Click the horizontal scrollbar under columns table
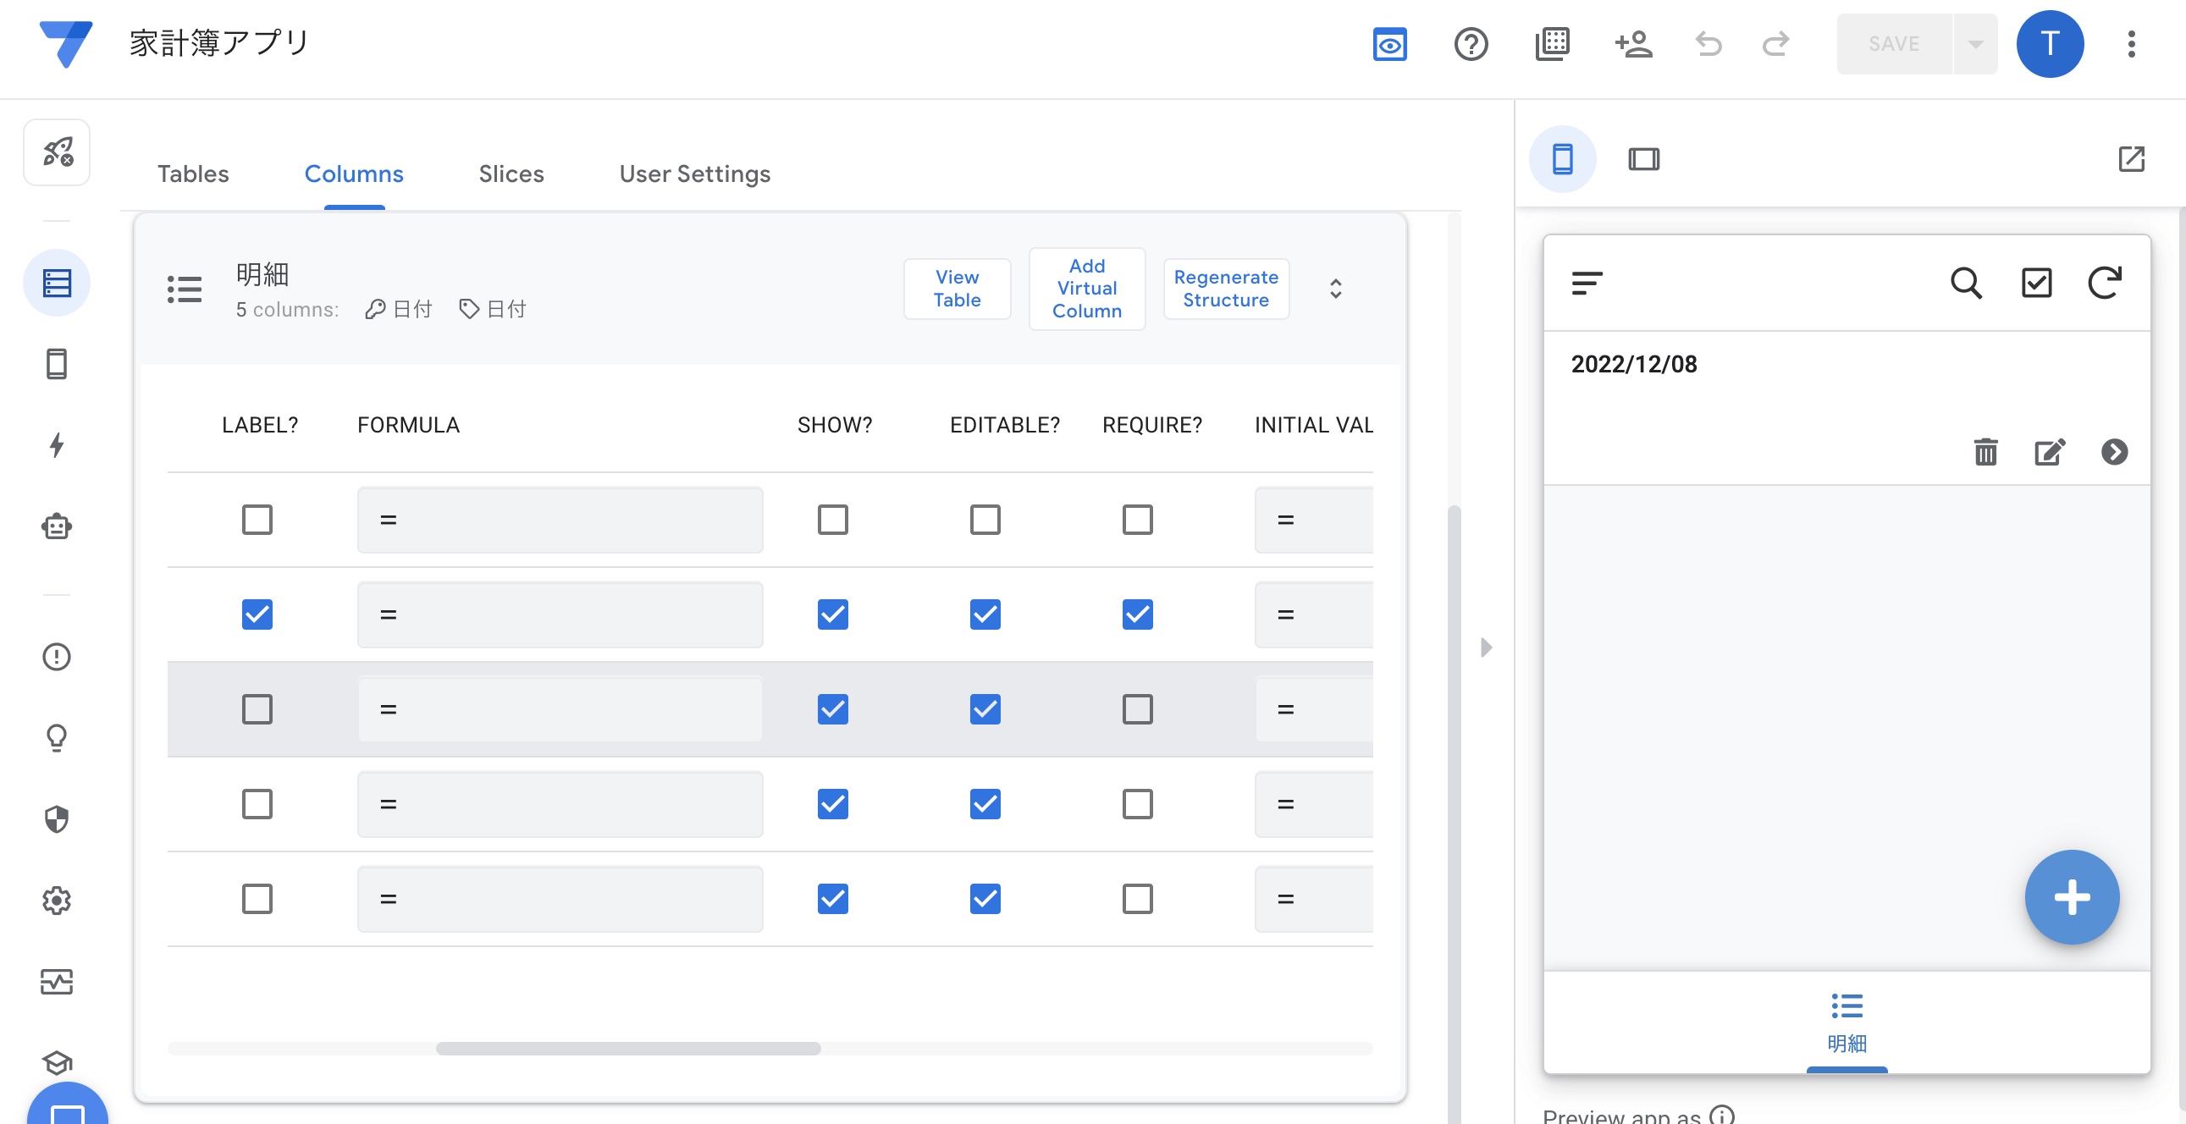Screen dimensions: 2186x1124 pos(628,1049)
